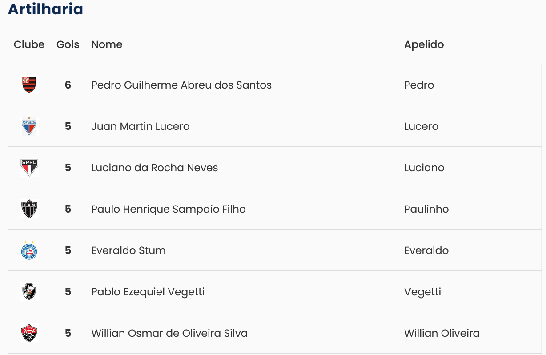Click Luciano da Rocha Neves name
This screenshot has height=355, width=546.
(155, 168)
